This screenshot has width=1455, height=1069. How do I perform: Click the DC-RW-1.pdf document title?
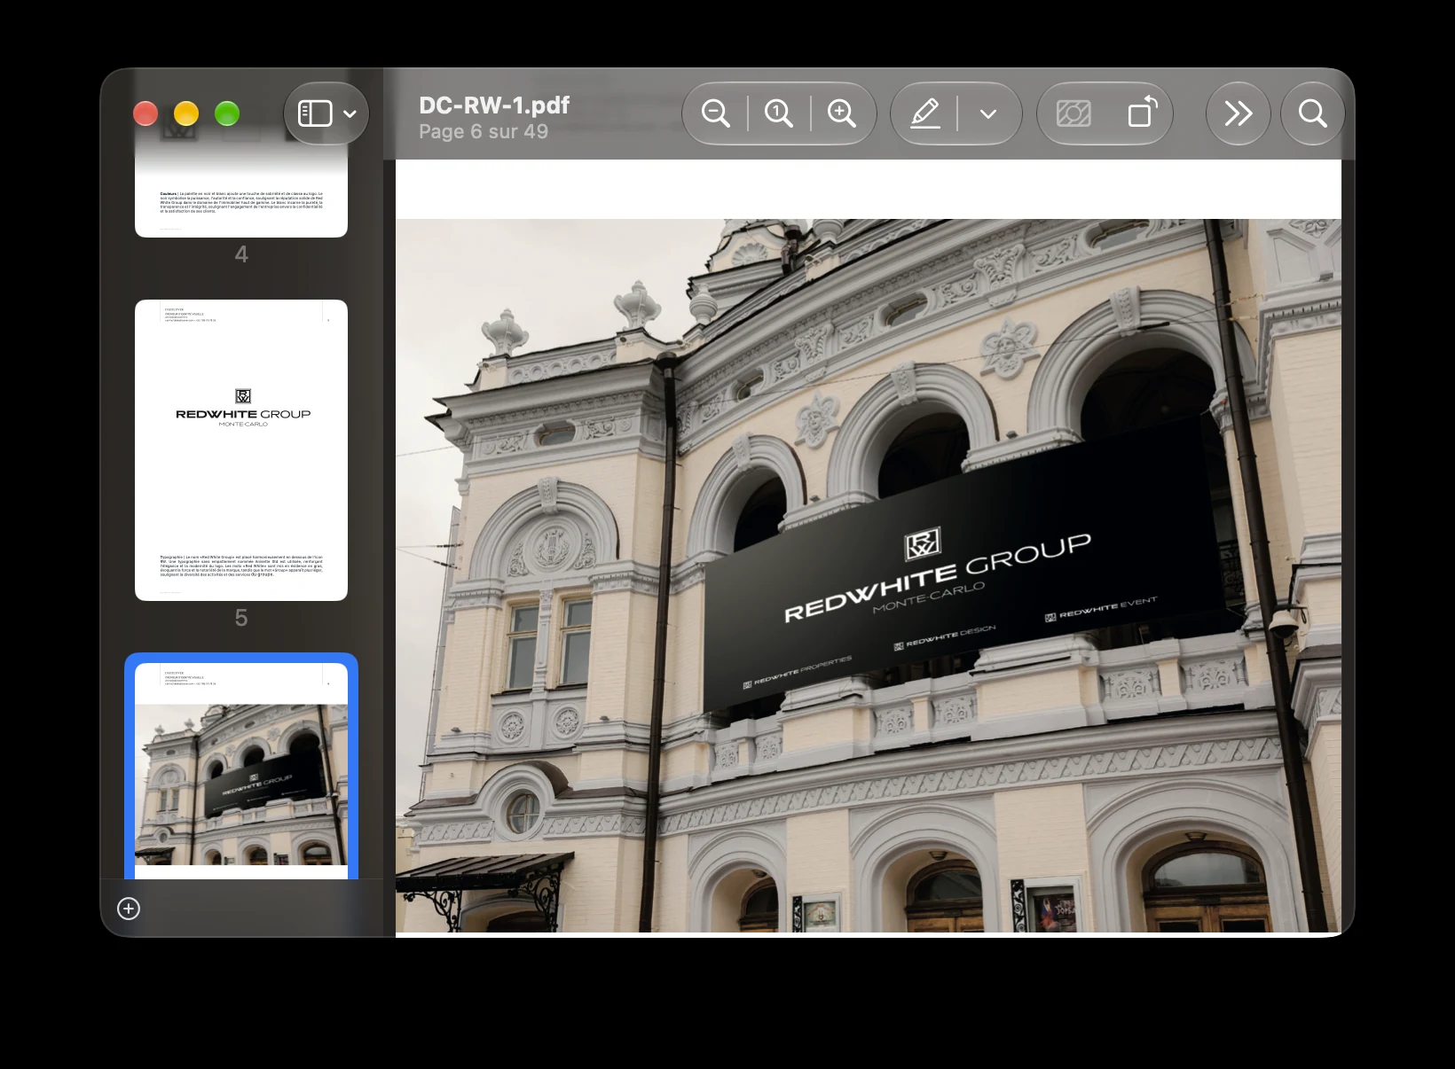click(494, 105)
